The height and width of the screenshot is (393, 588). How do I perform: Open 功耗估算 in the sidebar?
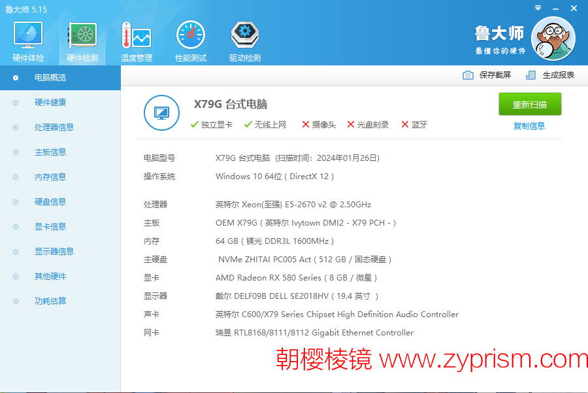(50, 301)
